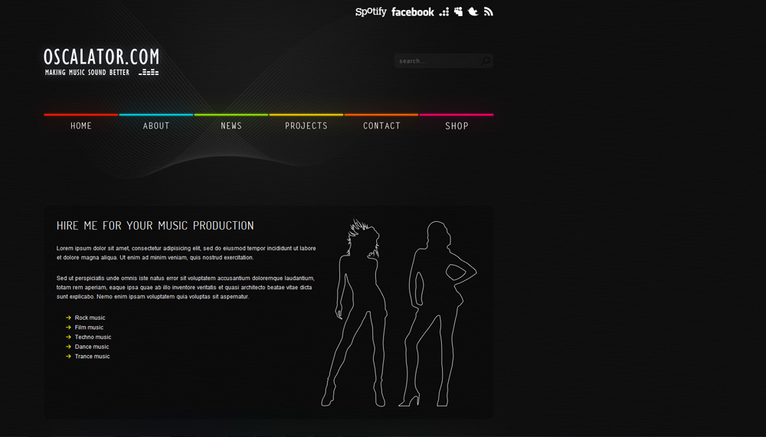The width and height of the screenshot is (766, 437).
Task: Open the Facebook page link
Action: [412, 11]
